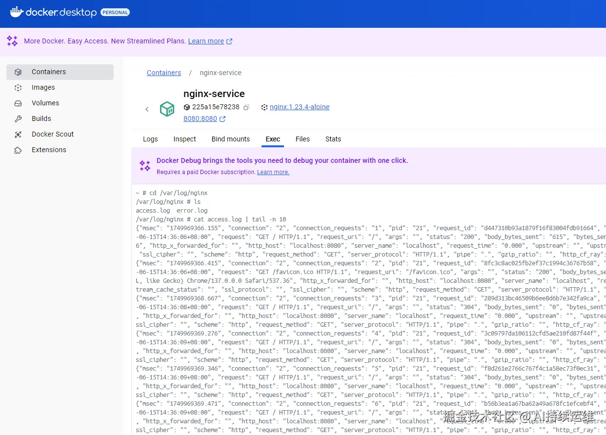Click the sparkle icon in the plans banner

pyautogui.click(x=12, y=41)
